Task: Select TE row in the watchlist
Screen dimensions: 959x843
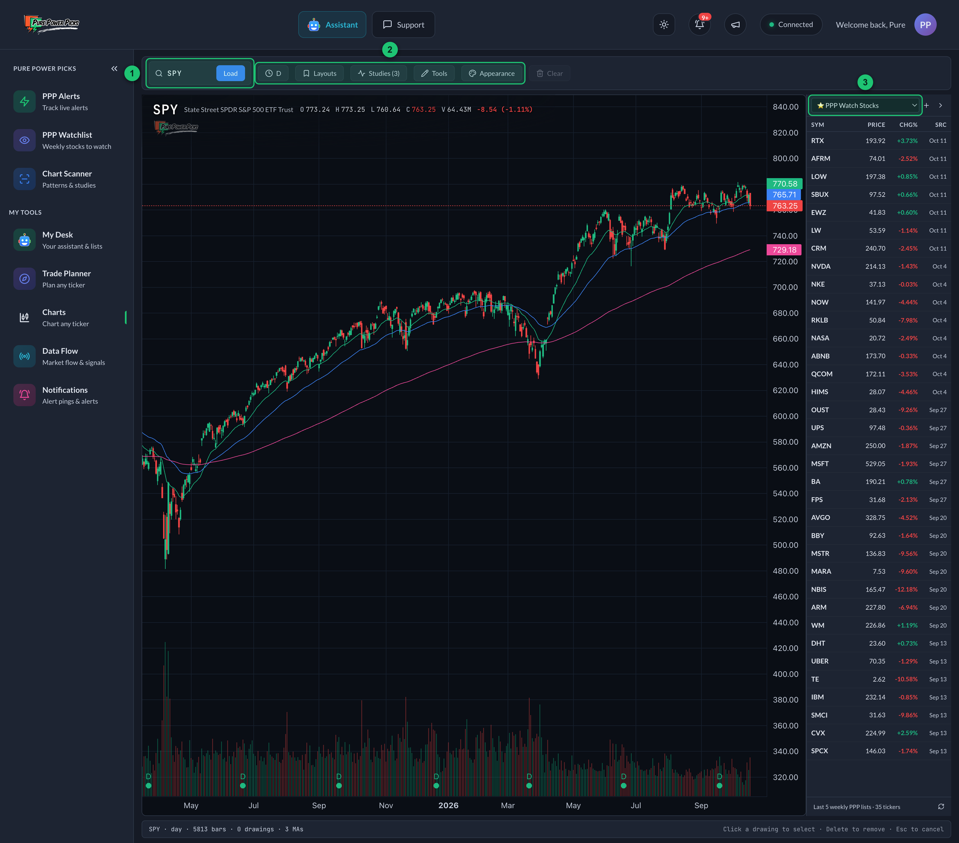Action: tap(879, 679)
